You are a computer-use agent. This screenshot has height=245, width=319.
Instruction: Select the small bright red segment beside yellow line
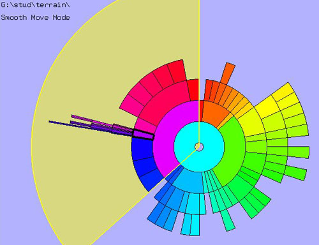[x=193, y=90]
